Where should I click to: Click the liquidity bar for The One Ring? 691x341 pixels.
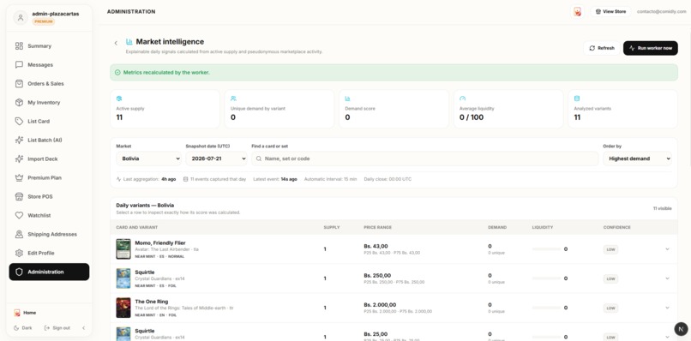click(546, 308)
